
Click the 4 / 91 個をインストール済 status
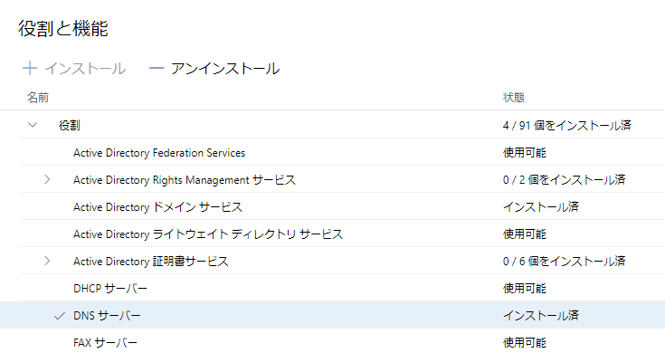click(x=567, y=125)
